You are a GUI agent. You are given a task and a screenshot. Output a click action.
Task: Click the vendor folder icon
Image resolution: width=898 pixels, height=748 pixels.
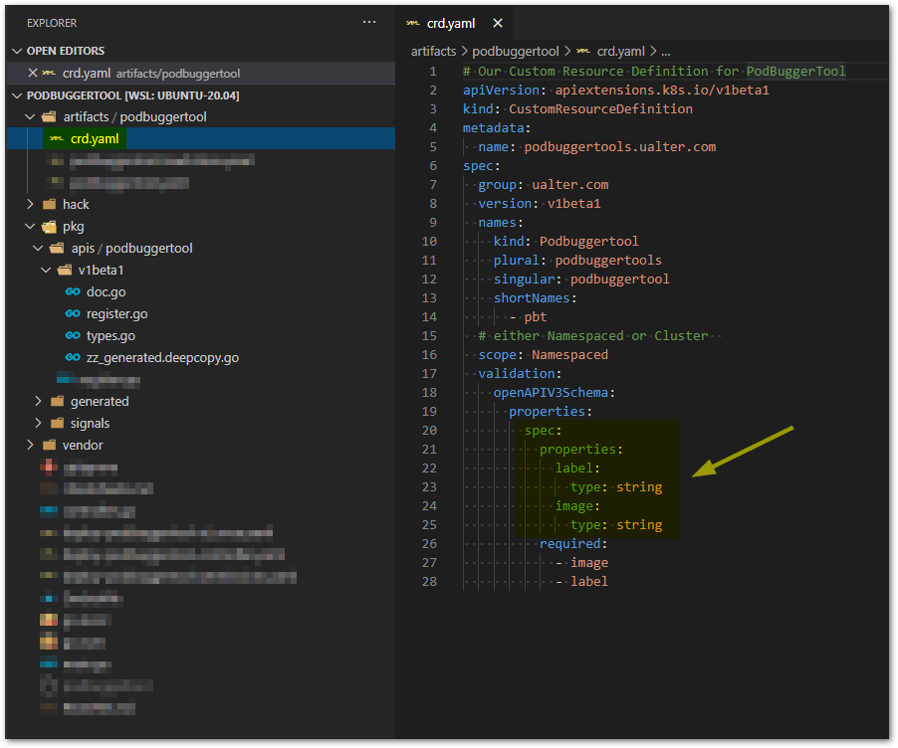[49, 446]
